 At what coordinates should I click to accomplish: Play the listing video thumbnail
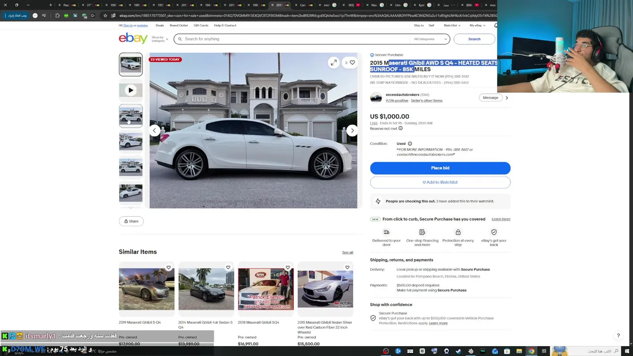tap(131, 90)
